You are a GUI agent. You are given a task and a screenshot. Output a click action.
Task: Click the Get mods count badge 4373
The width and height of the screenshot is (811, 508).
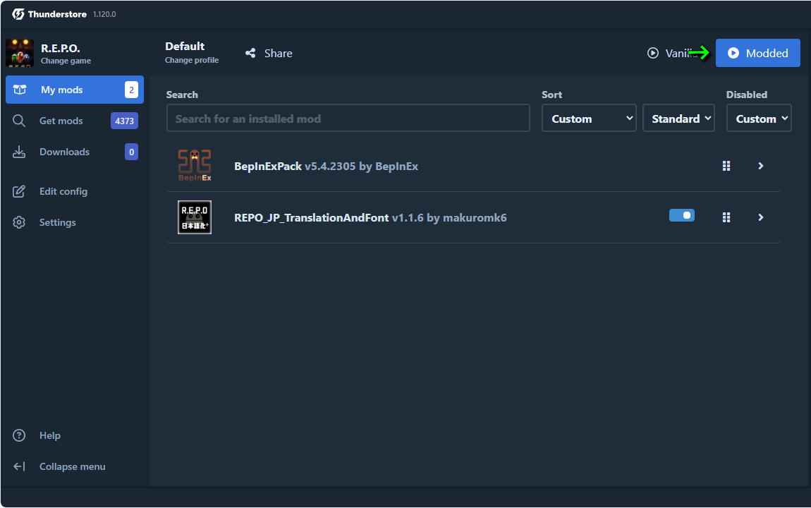(124, 121)
